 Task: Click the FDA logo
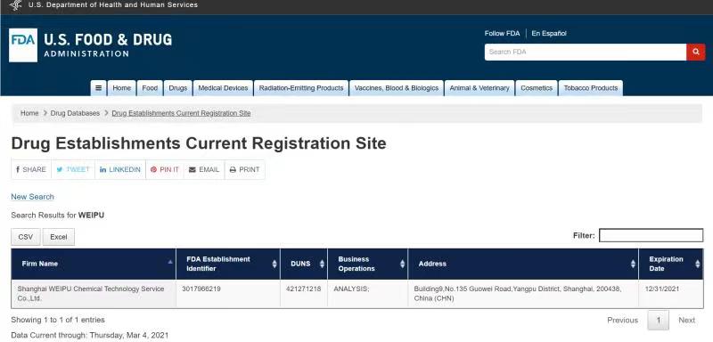pos(23,45)
